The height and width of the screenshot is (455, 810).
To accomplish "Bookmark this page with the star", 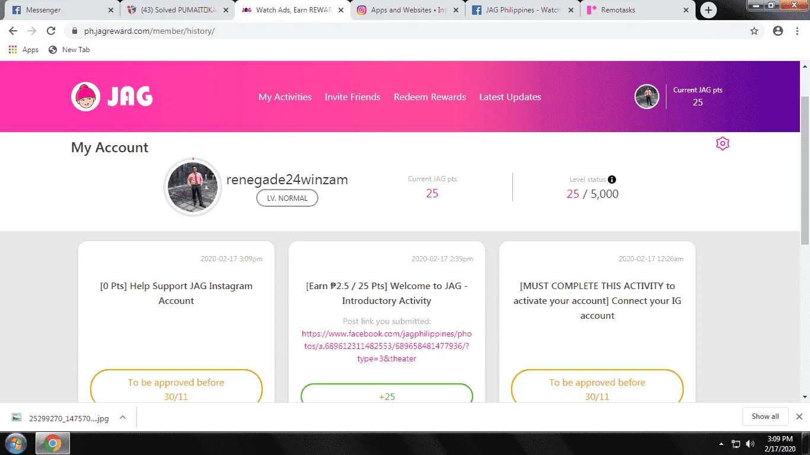I will tap(754, 31).
